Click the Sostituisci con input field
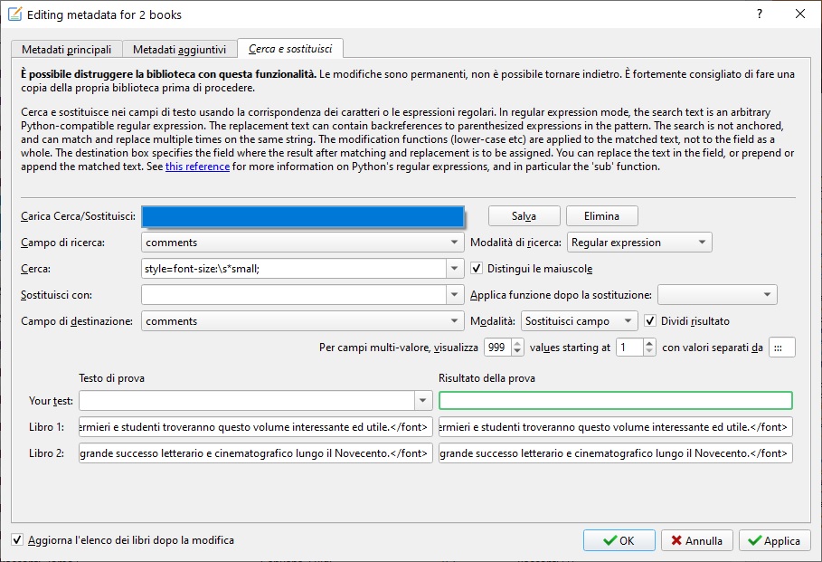 [294, 295]
